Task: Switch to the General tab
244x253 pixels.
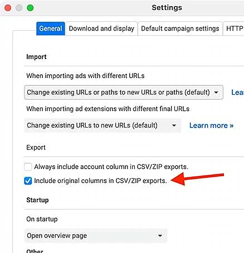Action: click(x=51, y=28)
